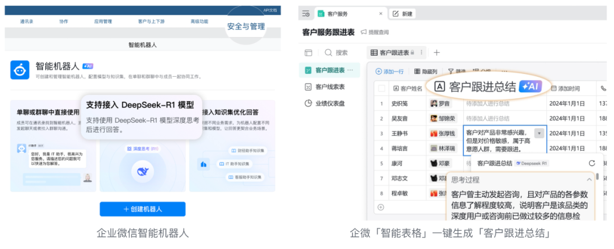Select the header checkbox beside 客户姓名

381,89
